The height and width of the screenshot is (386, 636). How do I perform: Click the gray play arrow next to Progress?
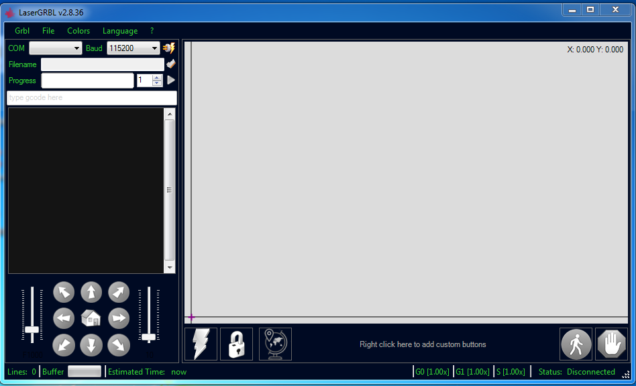(x=171, y=81)
